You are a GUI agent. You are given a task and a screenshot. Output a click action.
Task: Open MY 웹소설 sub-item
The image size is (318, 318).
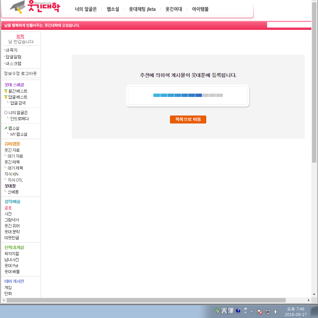(19, 134)
